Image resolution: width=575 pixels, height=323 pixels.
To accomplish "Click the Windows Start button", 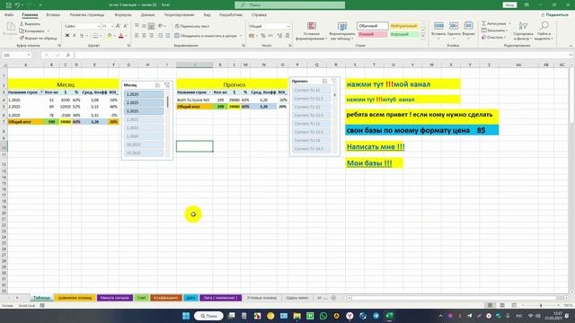I will coord(186,316).
